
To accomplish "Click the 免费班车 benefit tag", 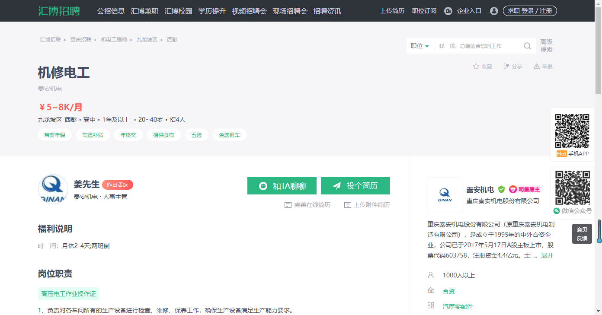I will click(x=230, y=135).
